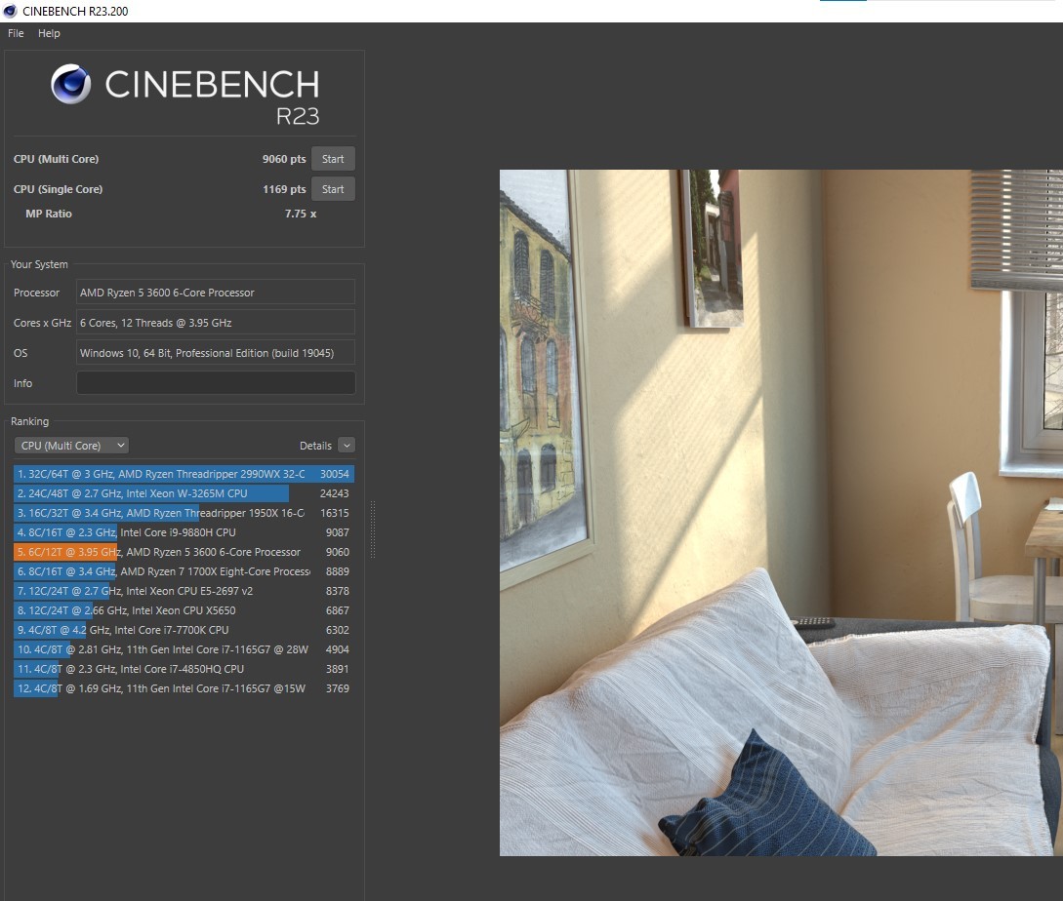Click the OS field showing Windows 10
Viewport: 1063px width, 901px height.
coord(216,353)
